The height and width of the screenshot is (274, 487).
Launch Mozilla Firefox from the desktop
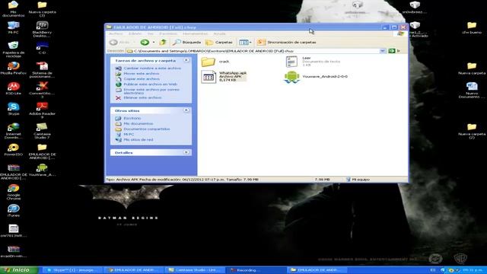pos(13,68)
